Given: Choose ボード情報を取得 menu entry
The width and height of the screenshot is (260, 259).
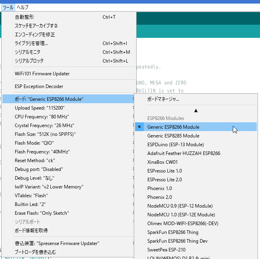Looking at the screenshot, I should (68, 231).
